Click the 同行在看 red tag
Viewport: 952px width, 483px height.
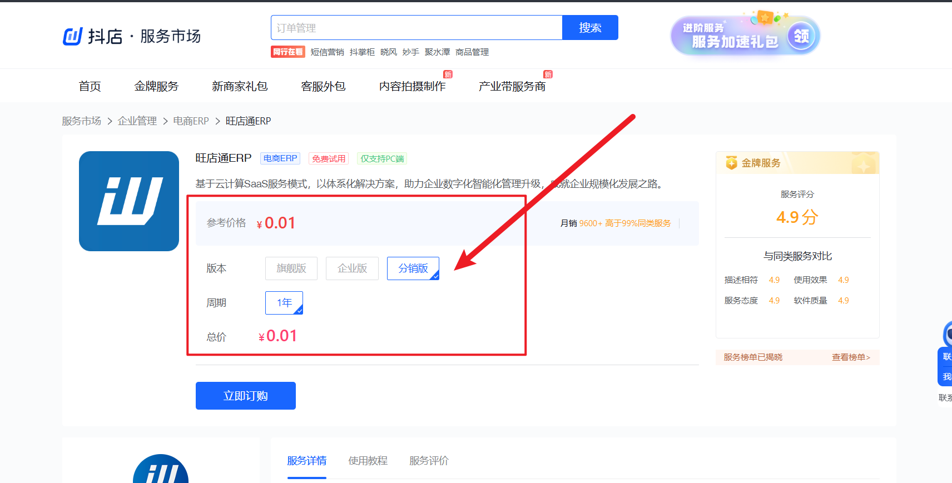pyautogui.click(x=288, y=52)
